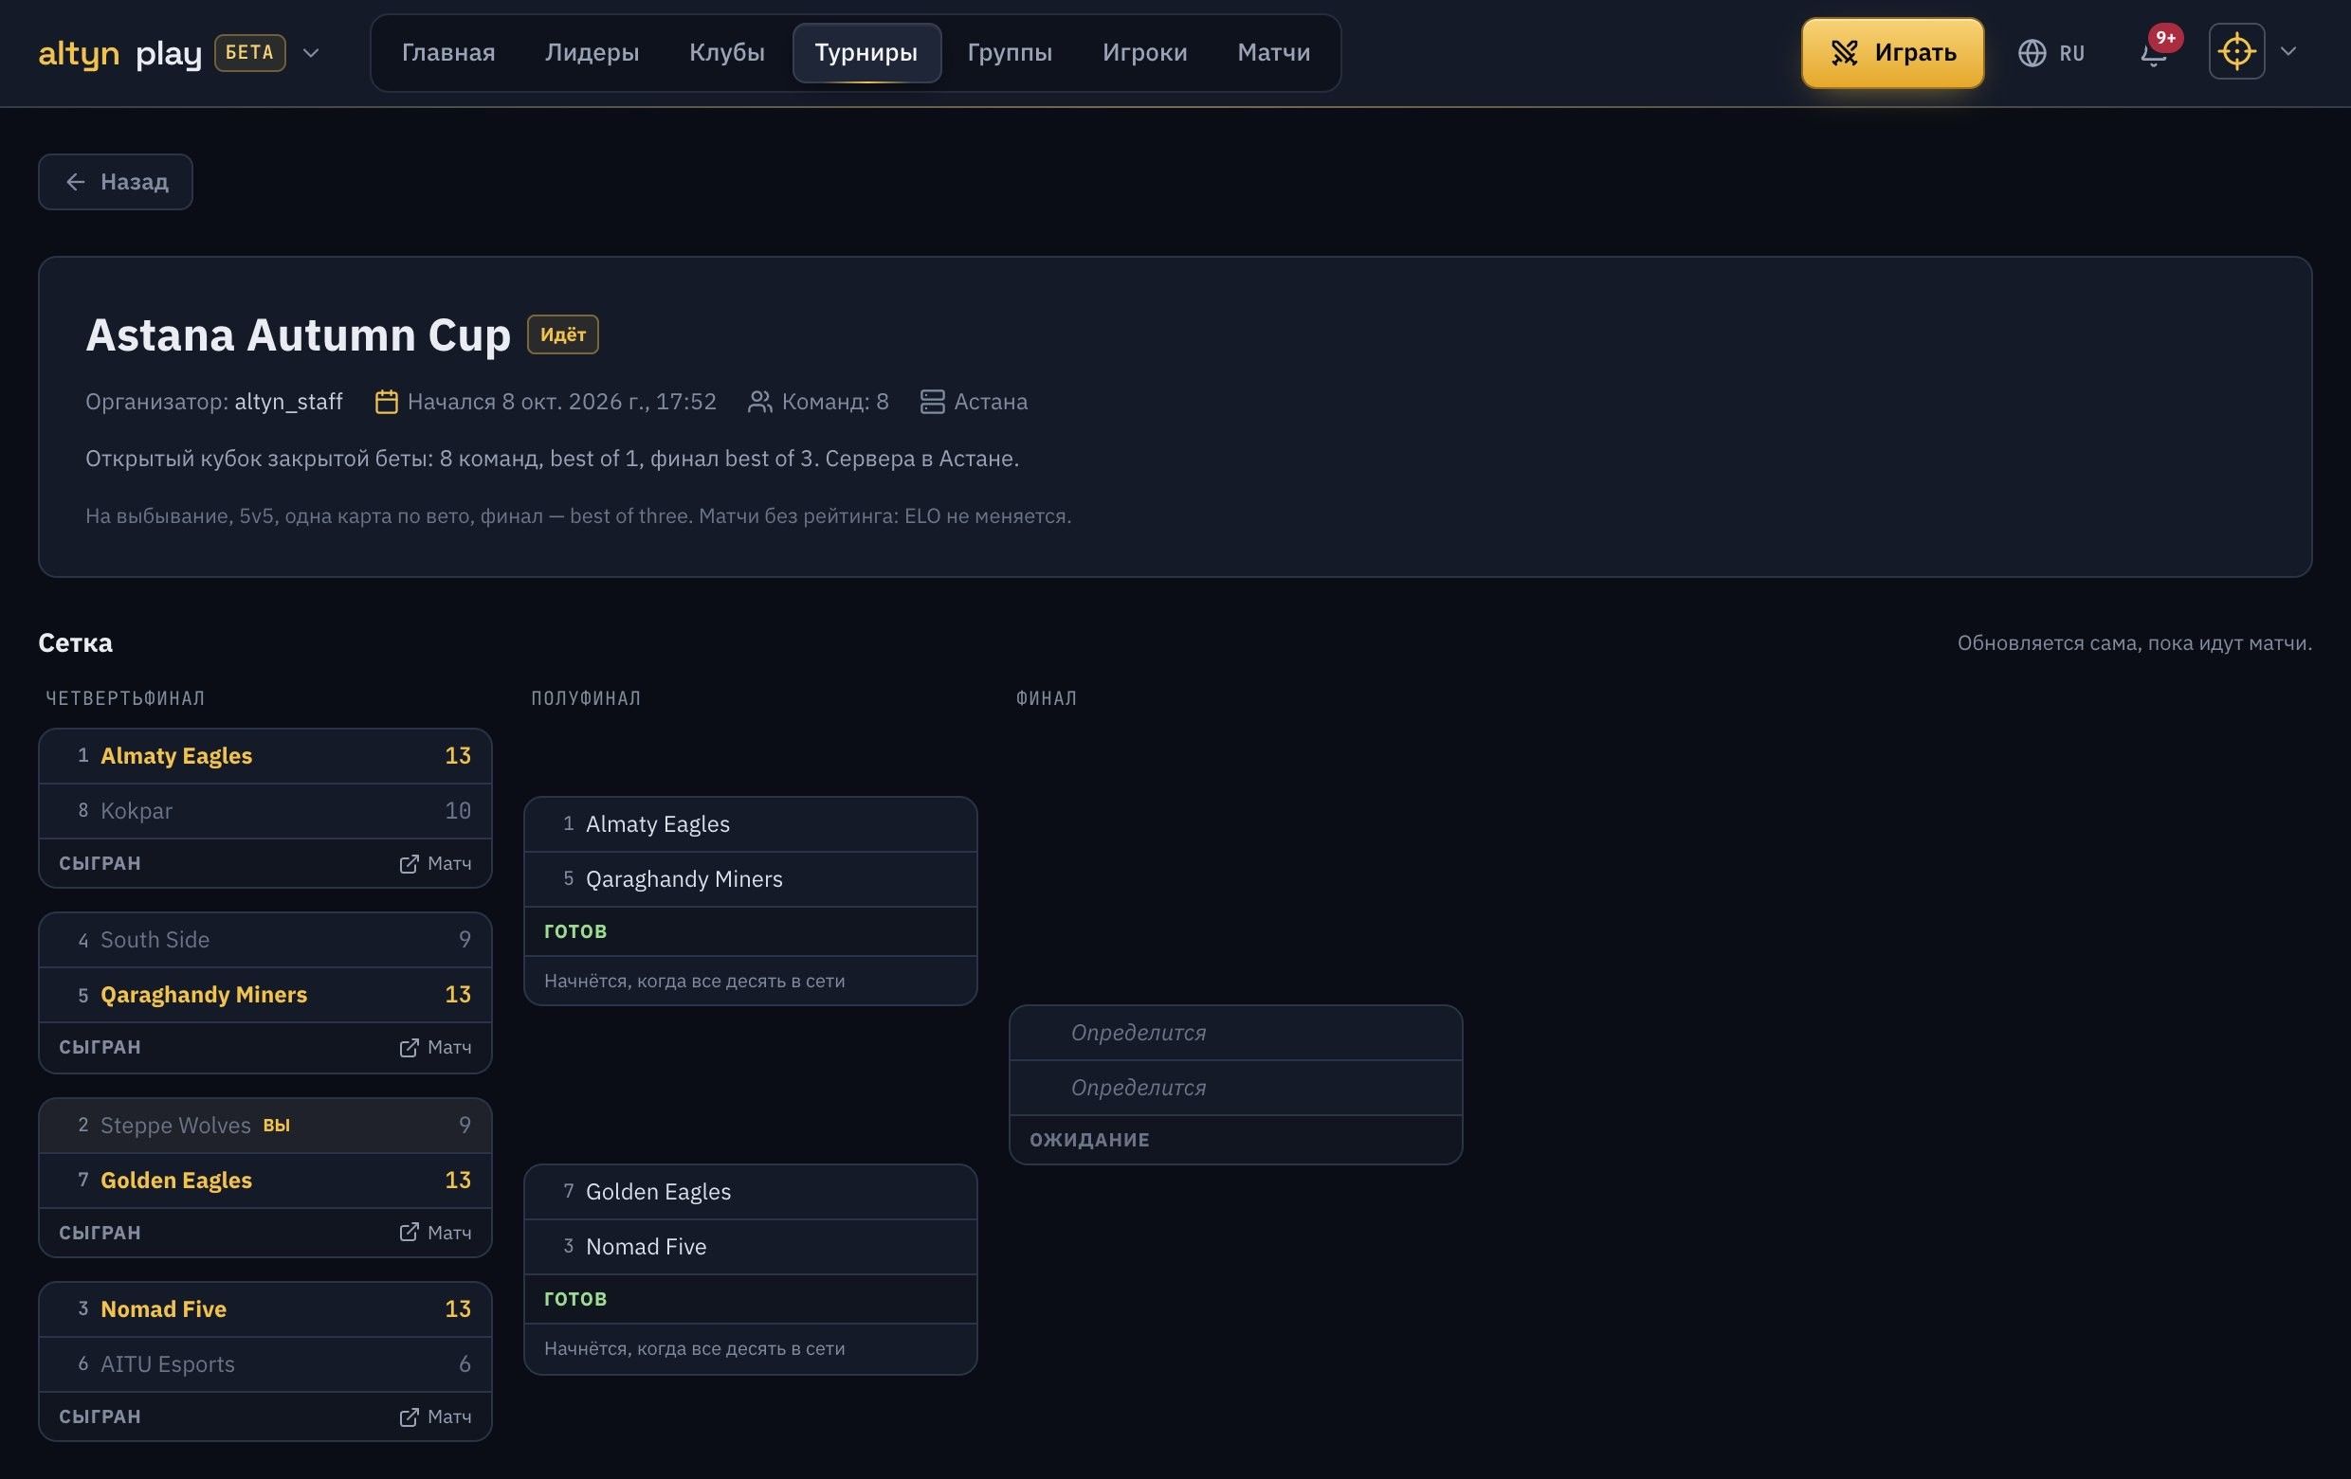Change language via globe RU selector
The height and width of the screenshot is (1479, 2351).
point(2051,53)
